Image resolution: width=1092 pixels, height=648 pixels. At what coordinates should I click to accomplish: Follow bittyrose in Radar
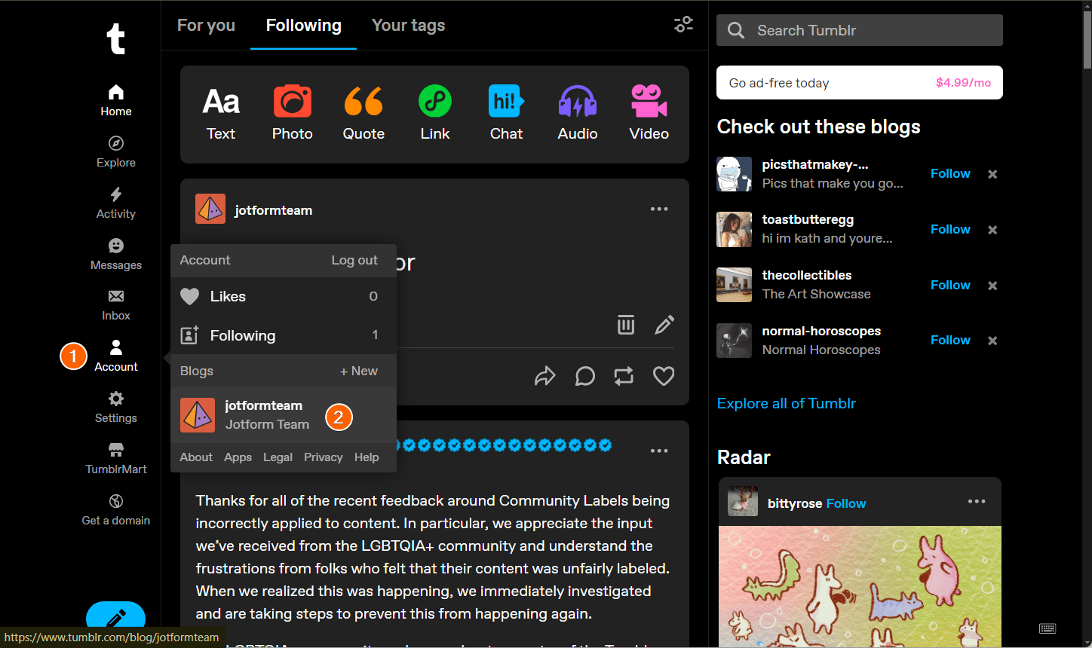[x=846, y=503]
